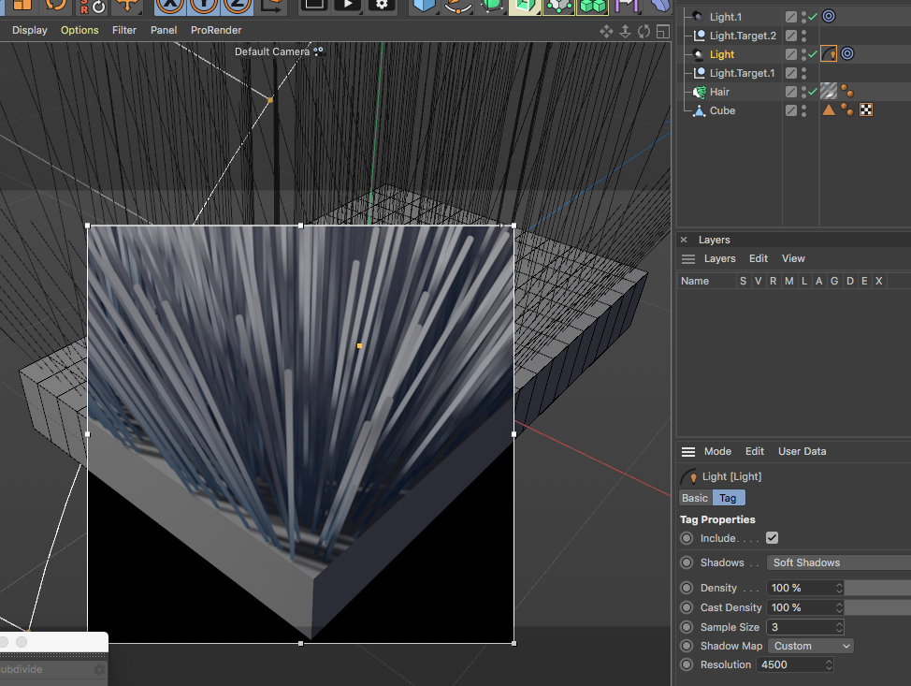Image resolution: width=911 pixels, height=686 pixels.
Task: Click the Cube polygon object icon
Action: coord(699,110)
